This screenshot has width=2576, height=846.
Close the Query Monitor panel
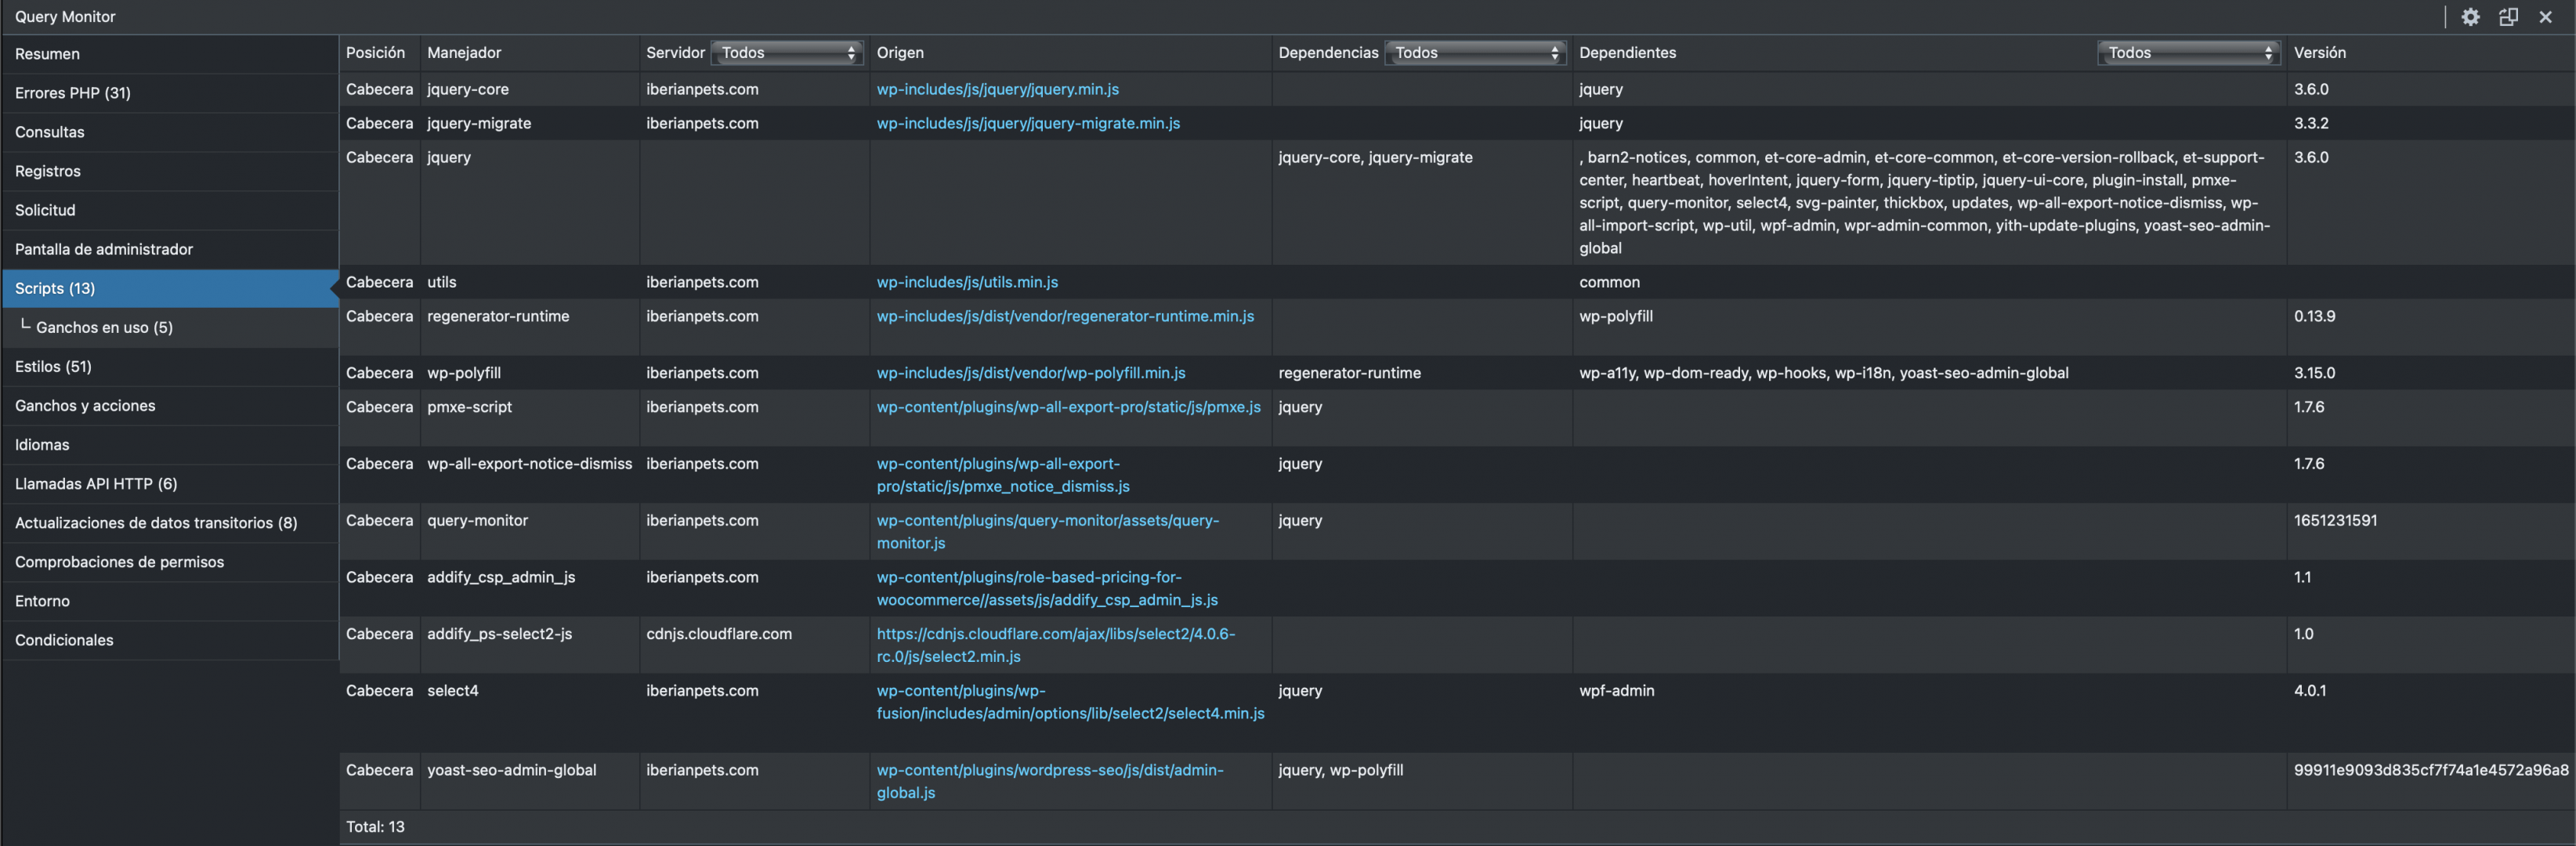[x=2545, y=17]
